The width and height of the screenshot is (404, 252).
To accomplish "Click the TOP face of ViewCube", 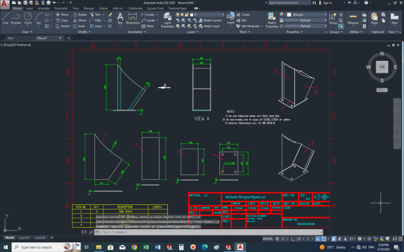I will pos(382,67).
